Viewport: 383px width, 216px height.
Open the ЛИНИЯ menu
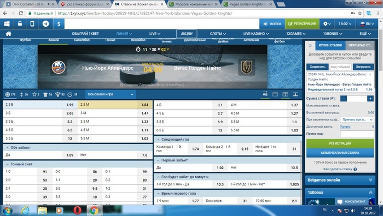tap(124, 34)
